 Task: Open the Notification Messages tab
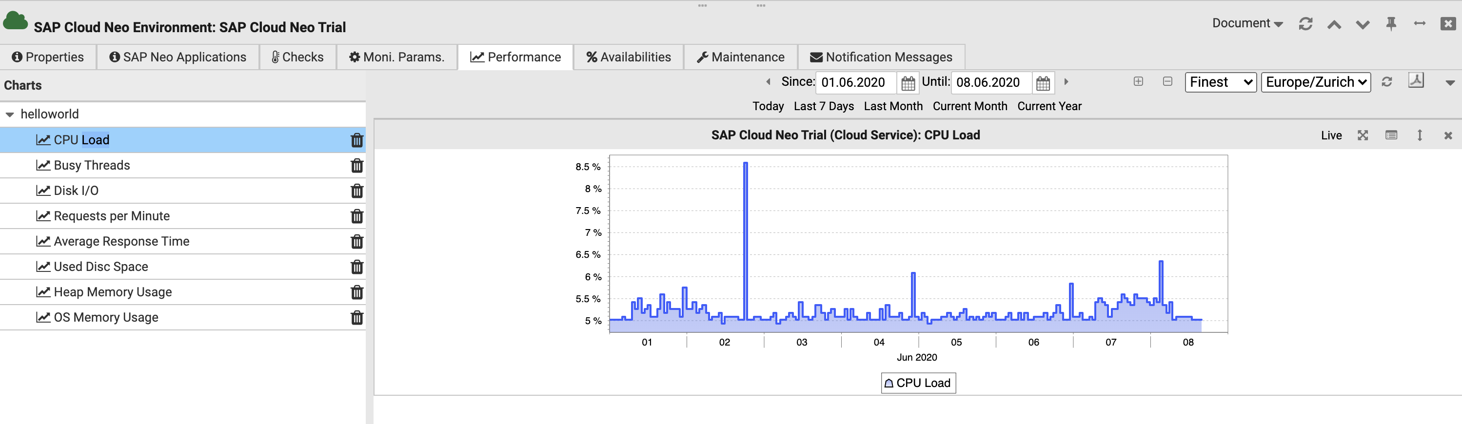[881, 57]
